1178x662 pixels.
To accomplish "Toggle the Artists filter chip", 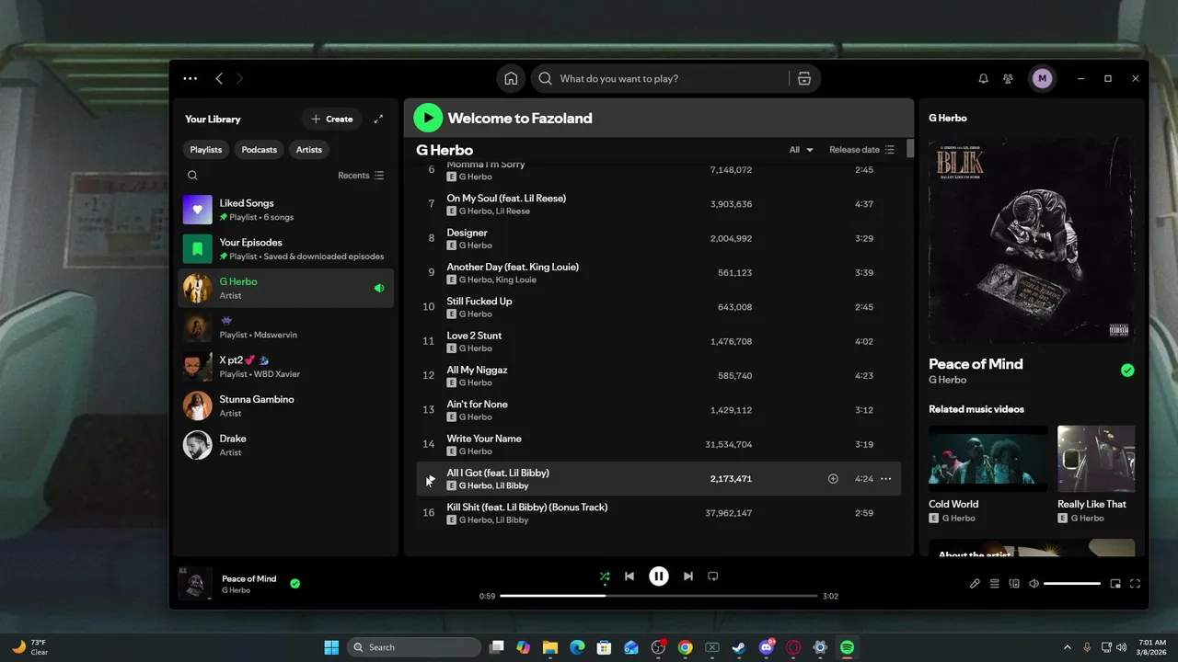I will click(309, 150).
